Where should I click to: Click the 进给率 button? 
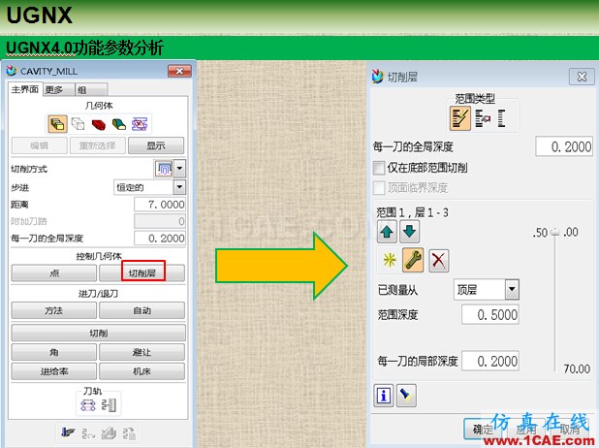pyautogui.click(x=54, y=371)
